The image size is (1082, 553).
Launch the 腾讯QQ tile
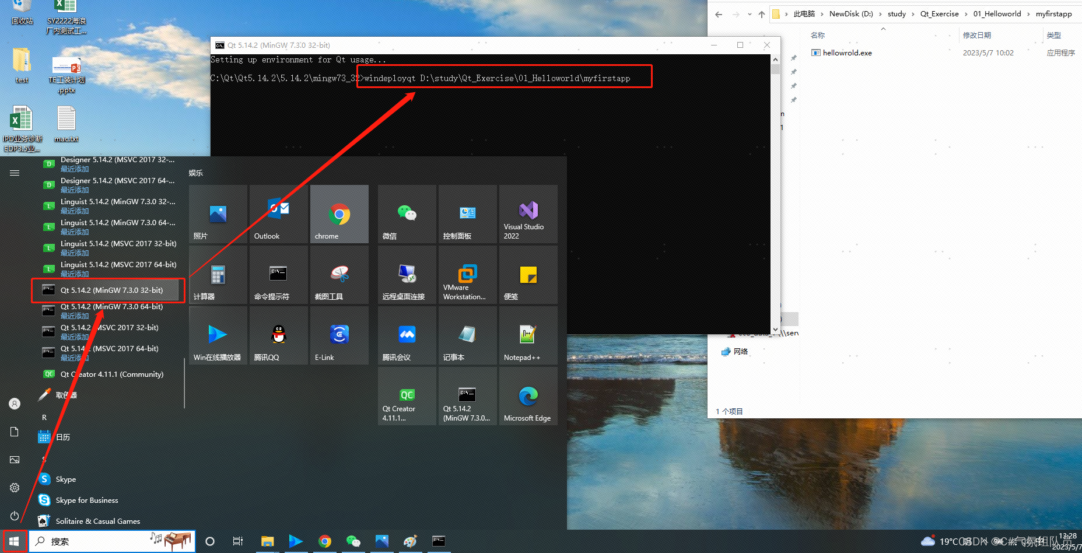click(279, 335)
